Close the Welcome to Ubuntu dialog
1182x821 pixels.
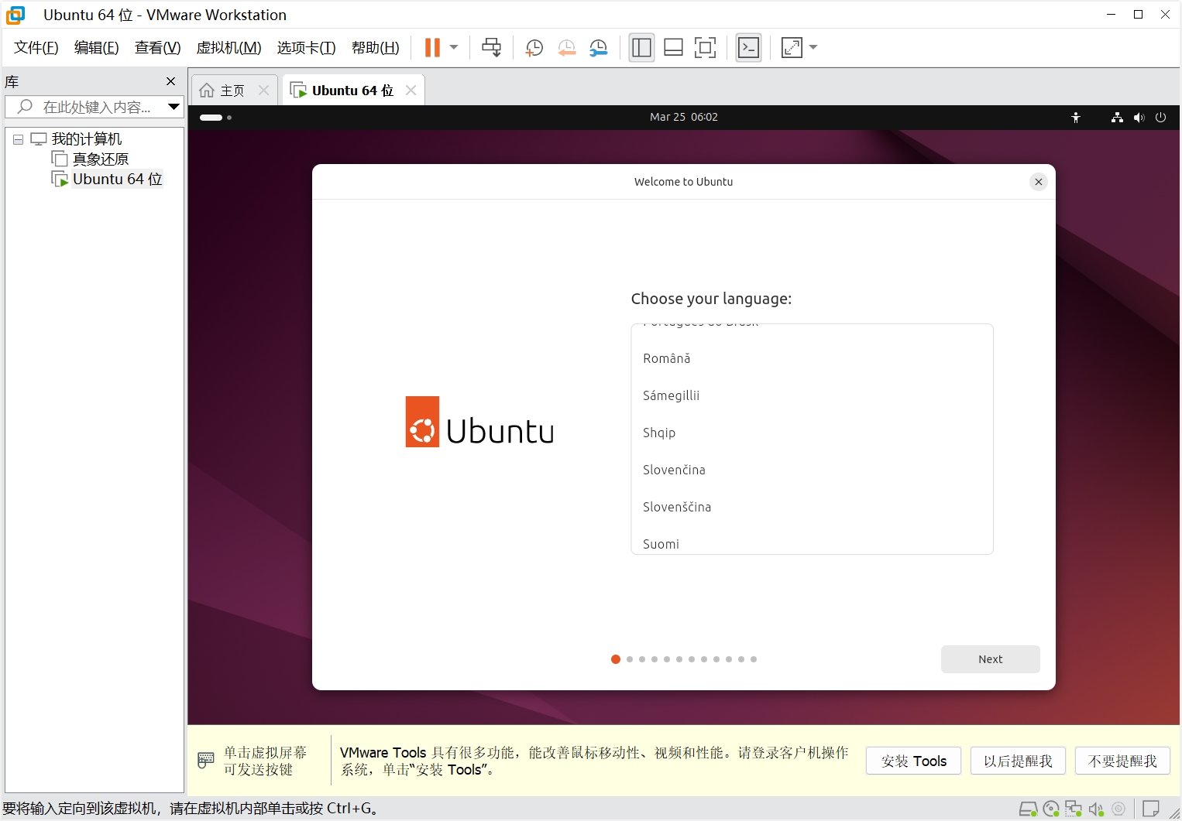point(1039,182)
